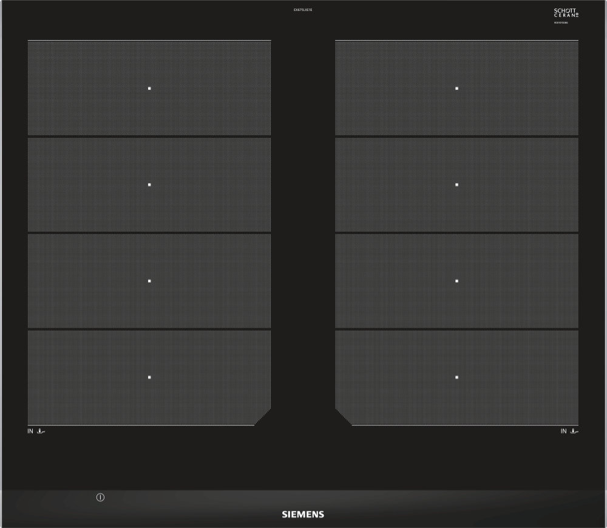
Task: Touch the third left zone center marker
Action: (149, 281)
